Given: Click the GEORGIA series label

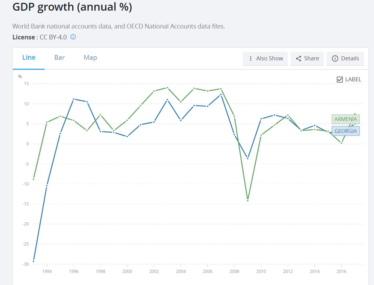Looking at the screenshot, I should click(346, 131).
